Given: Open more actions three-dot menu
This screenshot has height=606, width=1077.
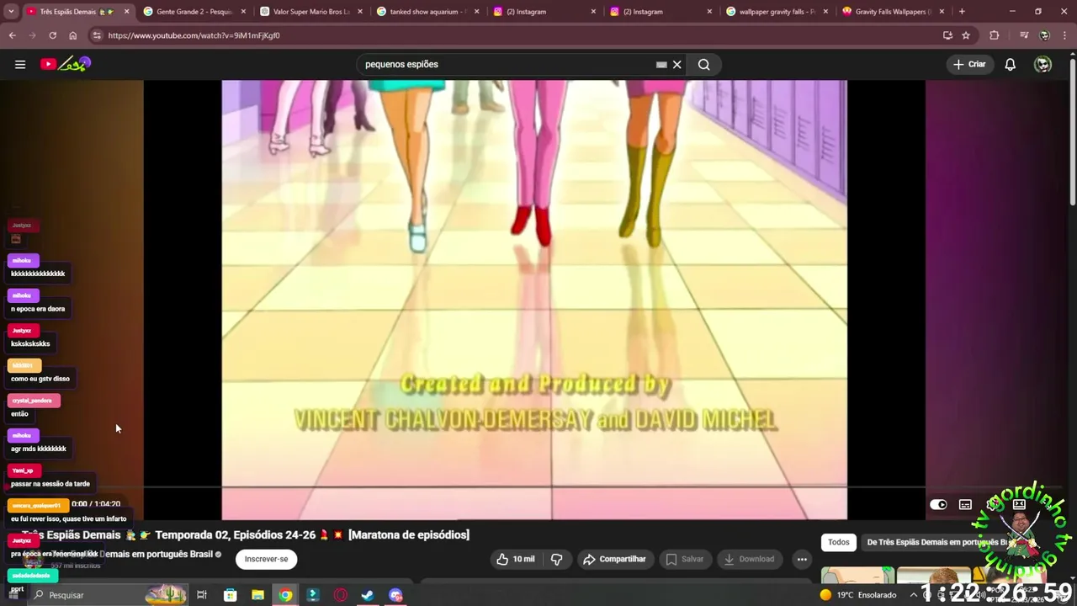Looking at the screenshot, I should tap(802, 559).
